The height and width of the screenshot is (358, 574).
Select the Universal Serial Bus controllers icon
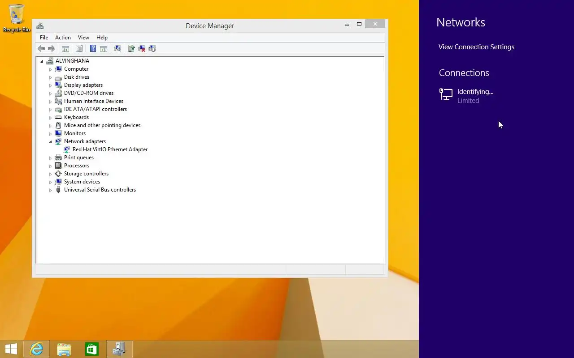pyautogui.click(x=58, y=190)
